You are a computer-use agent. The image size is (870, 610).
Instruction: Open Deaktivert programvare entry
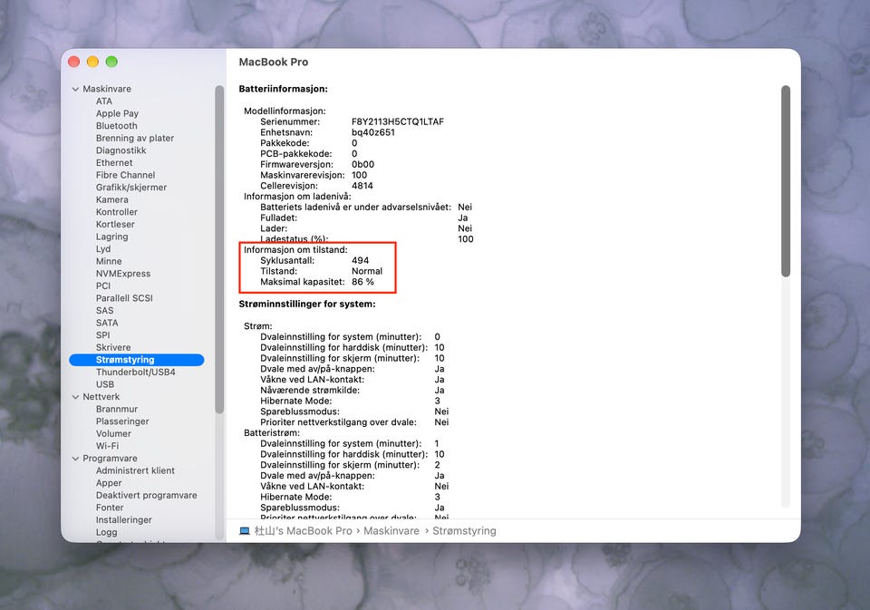tap(147, 495)
